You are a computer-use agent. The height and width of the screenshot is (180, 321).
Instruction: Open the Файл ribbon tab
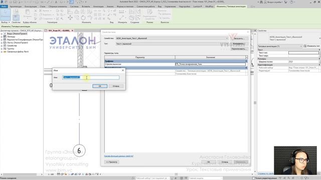click(x=4, y=6)
